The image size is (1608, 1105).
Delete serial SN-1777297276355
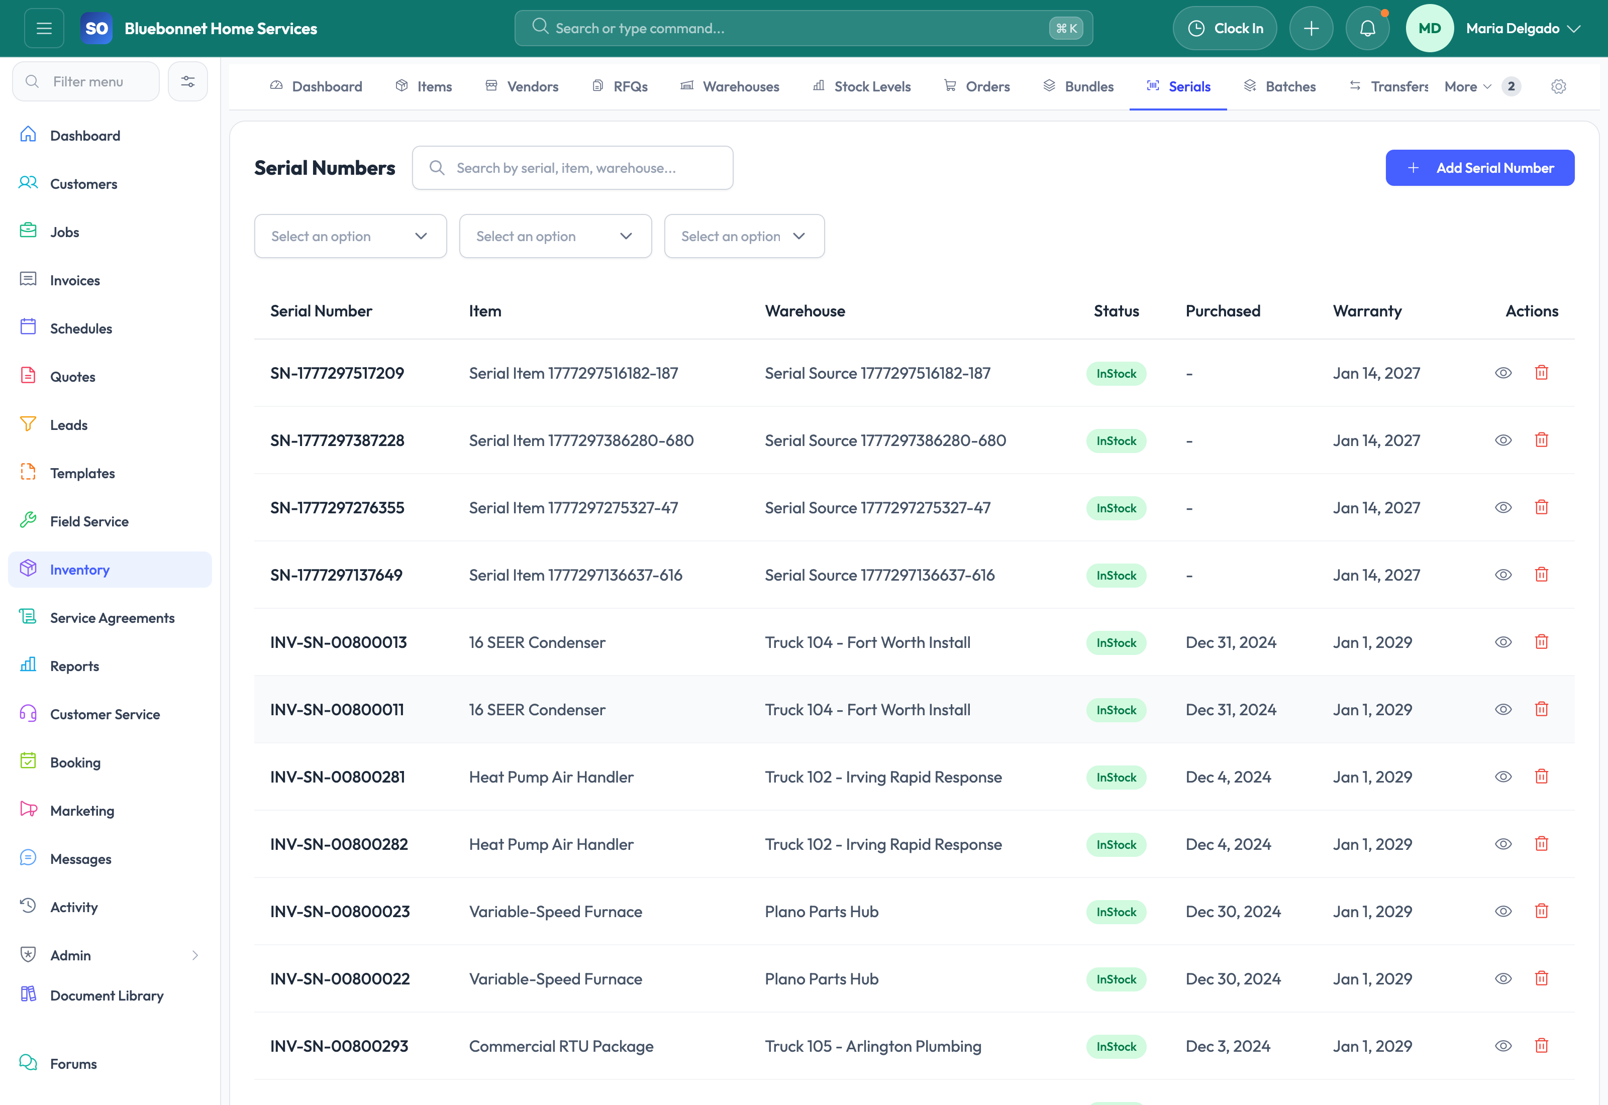click(1542, 507)
